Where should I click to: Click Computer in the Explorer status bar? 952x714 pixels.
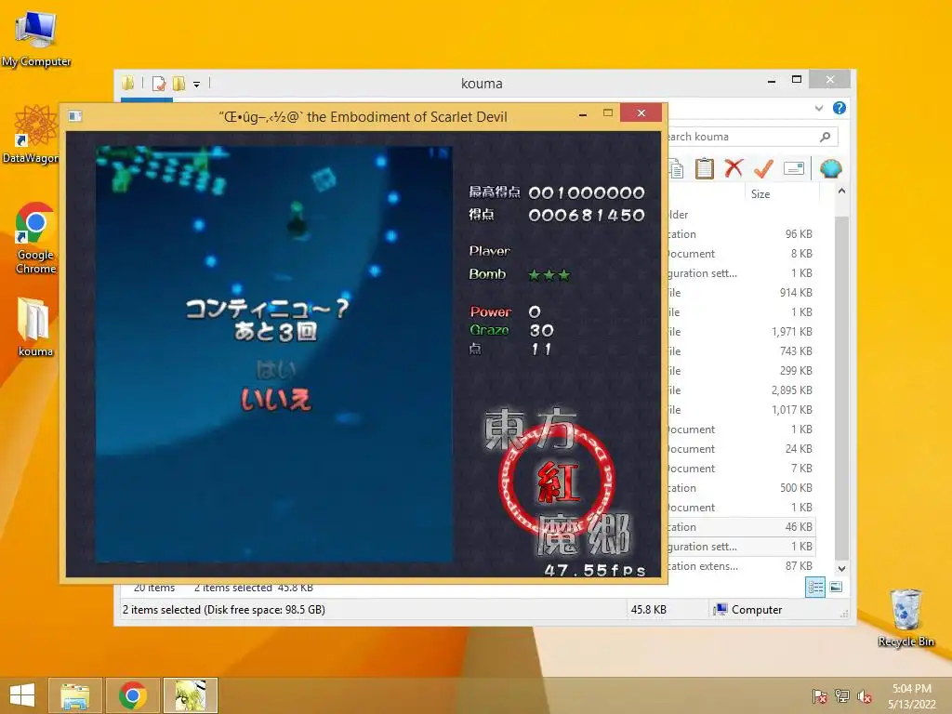pyautogui.click(x=748, y=610)
